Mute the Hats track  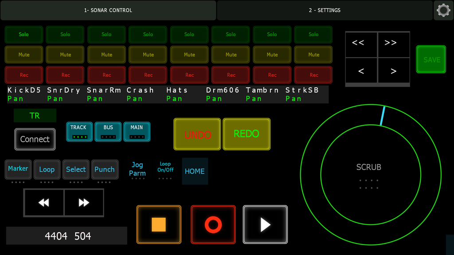point(189,55)
